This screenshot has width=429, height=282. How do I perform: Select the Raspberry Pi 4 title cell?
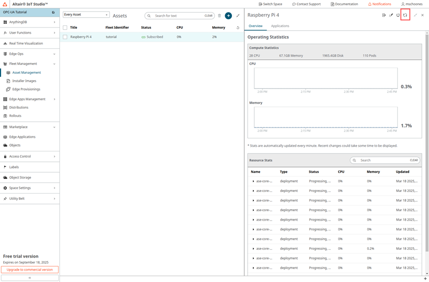point(81,37)
